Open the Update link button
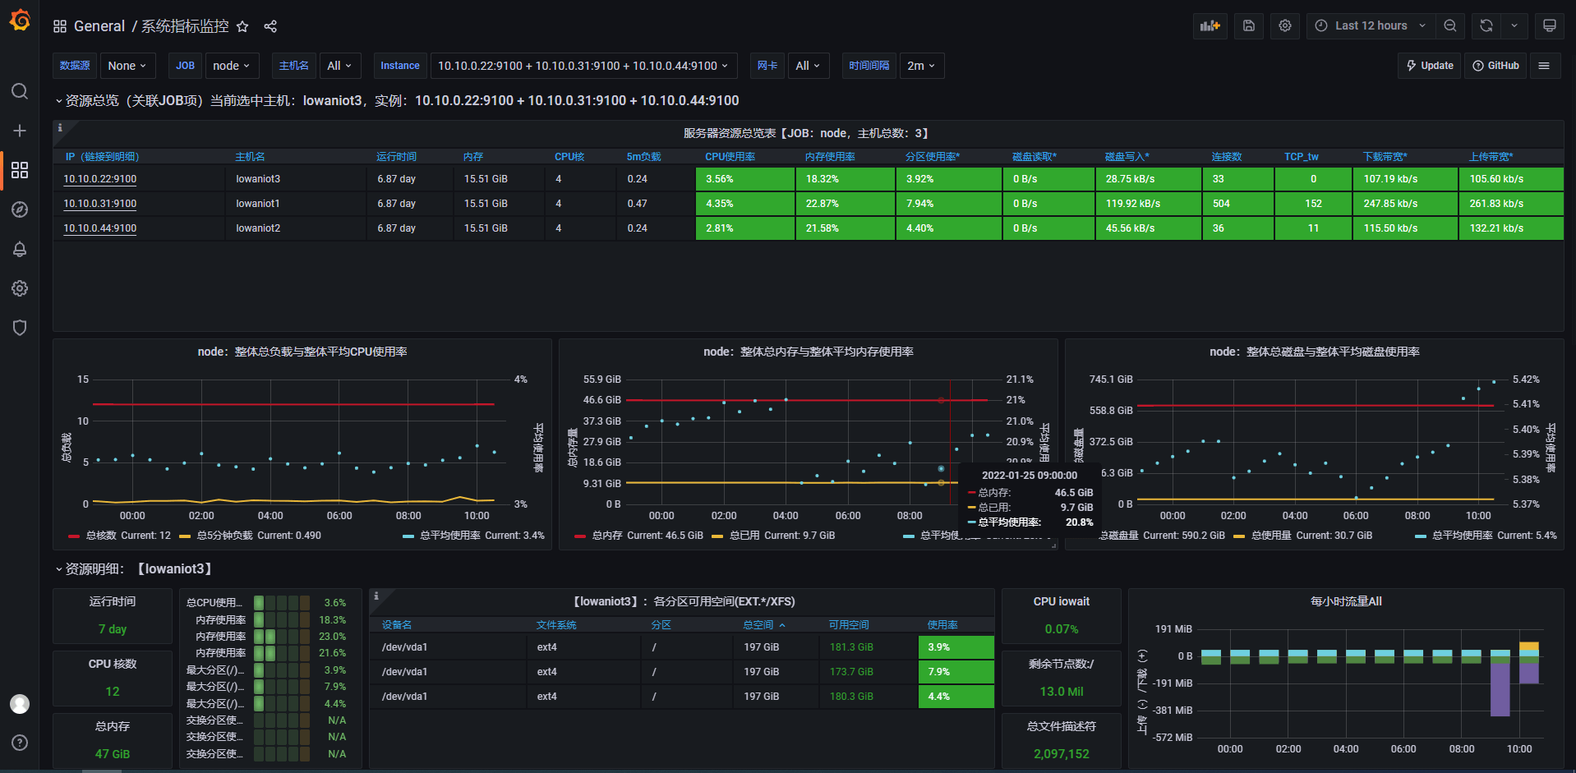This screenshot has width=1576, height=773. (1430, 66)
